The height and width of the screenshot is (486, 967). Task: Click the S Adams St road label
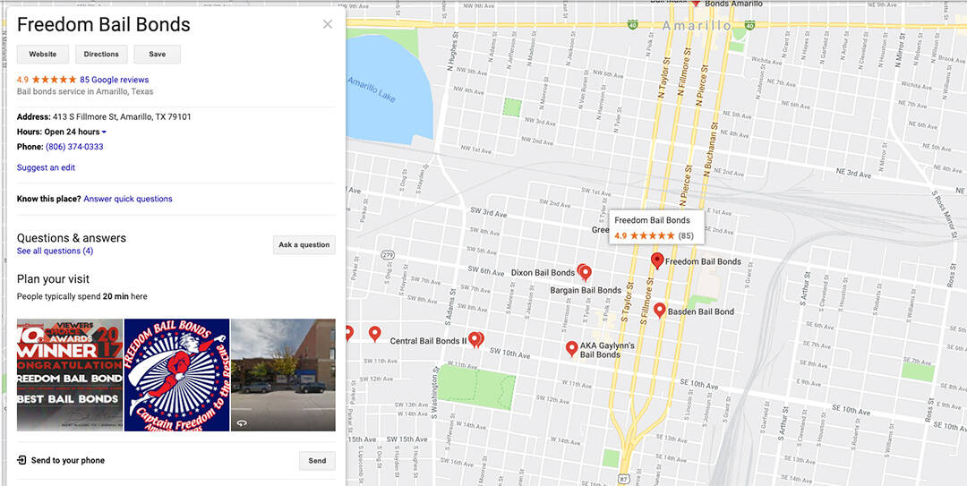coord(452,309)
